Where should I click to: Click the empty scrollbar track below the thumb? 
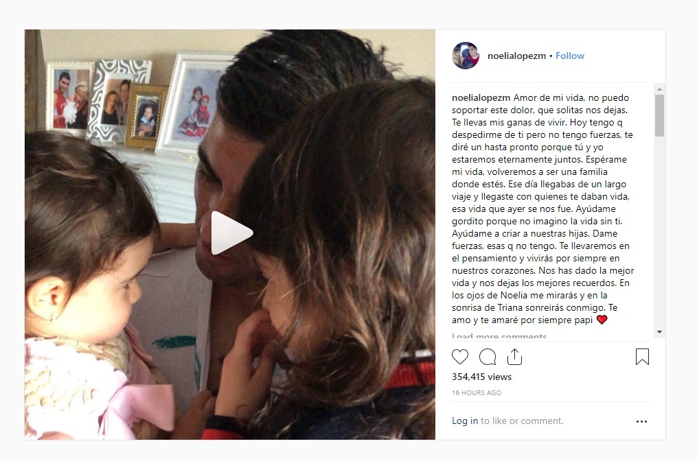[660, 232]
